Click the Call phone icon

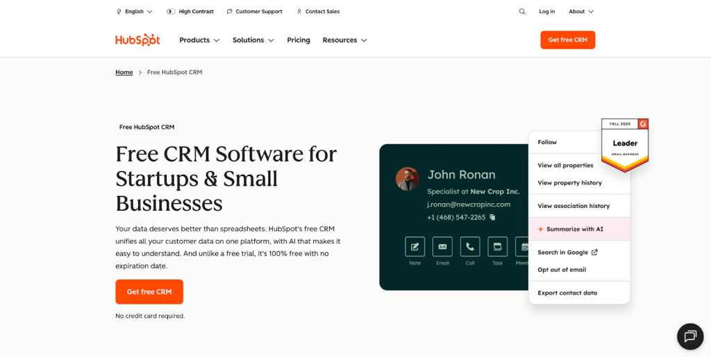[470, 247]
